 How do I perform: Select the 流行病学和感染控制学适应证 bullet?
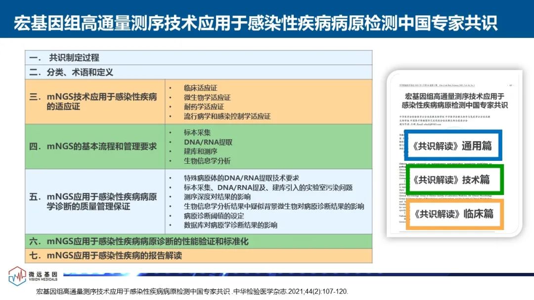(220, 116)
